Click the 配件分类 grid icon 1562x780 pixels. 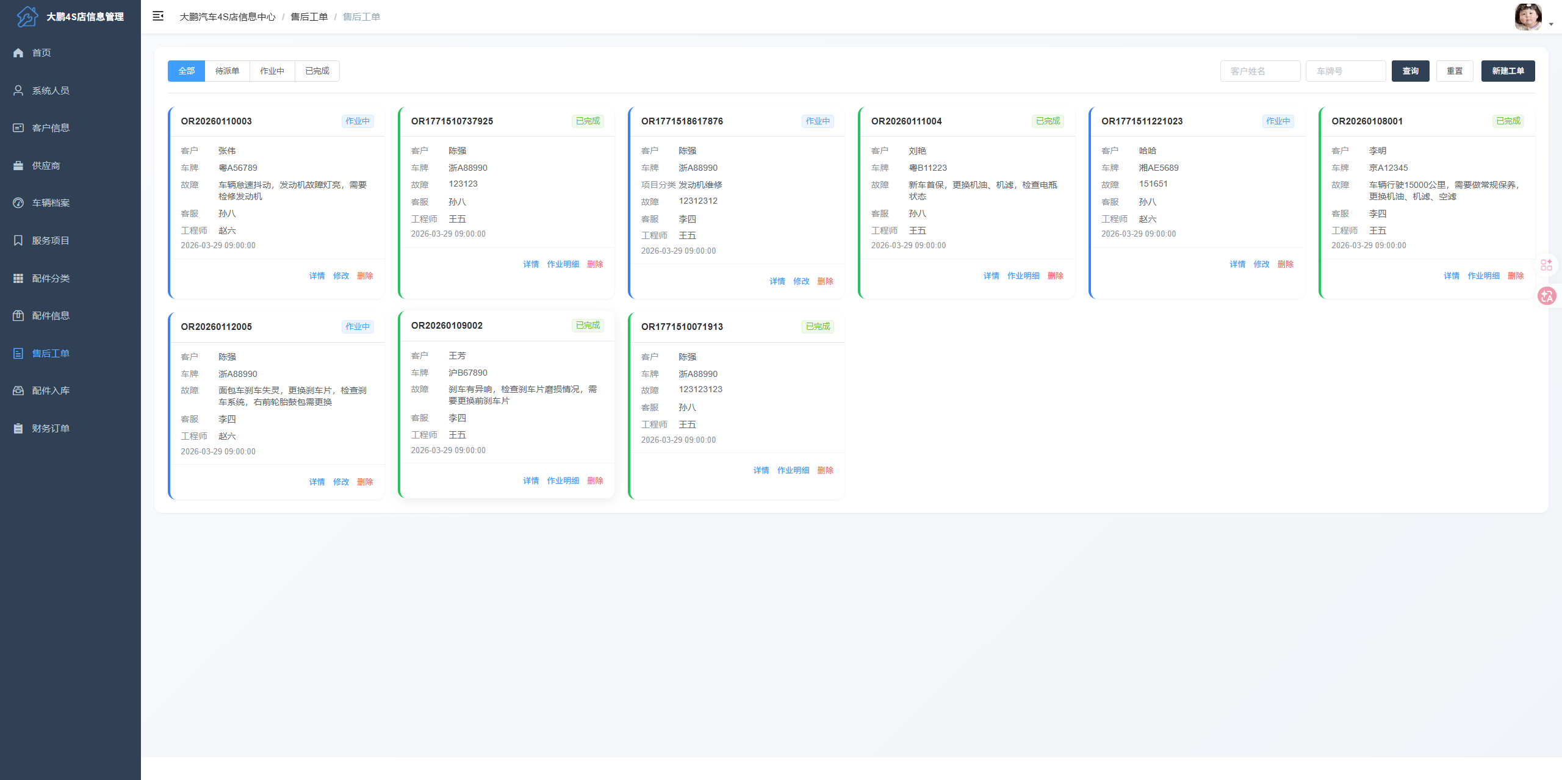point(18,279)
